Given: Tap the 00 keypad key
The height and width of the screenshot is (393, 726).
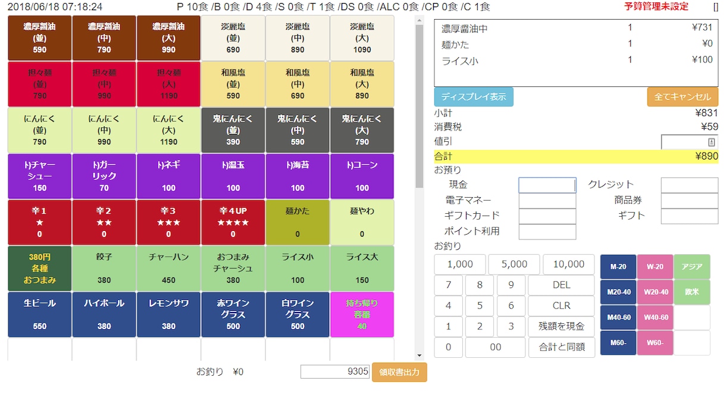Looking at the screenshot, I should (495, 348).
